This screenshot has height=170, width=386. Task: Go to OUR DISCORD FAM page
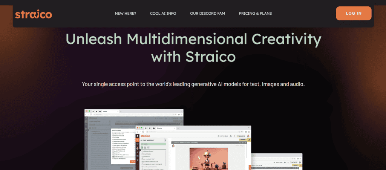click(208, 14)
